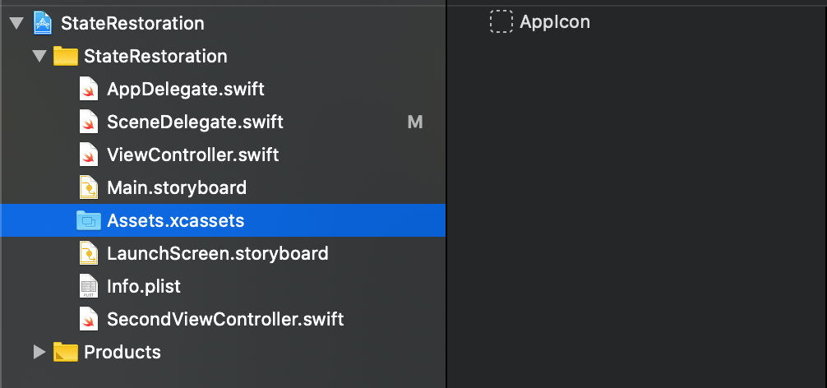Click the Swift icon beside SceneDelegate.swift
Viewport: 827px width, 388px height.
(89, 122)
